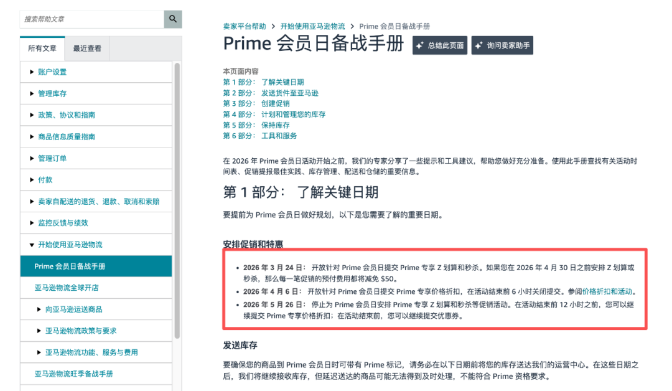Image resolution: width=672 pixels, height=391 pixels.
Task: Click the 了解关键日期 link
Action: click(283, 80)
